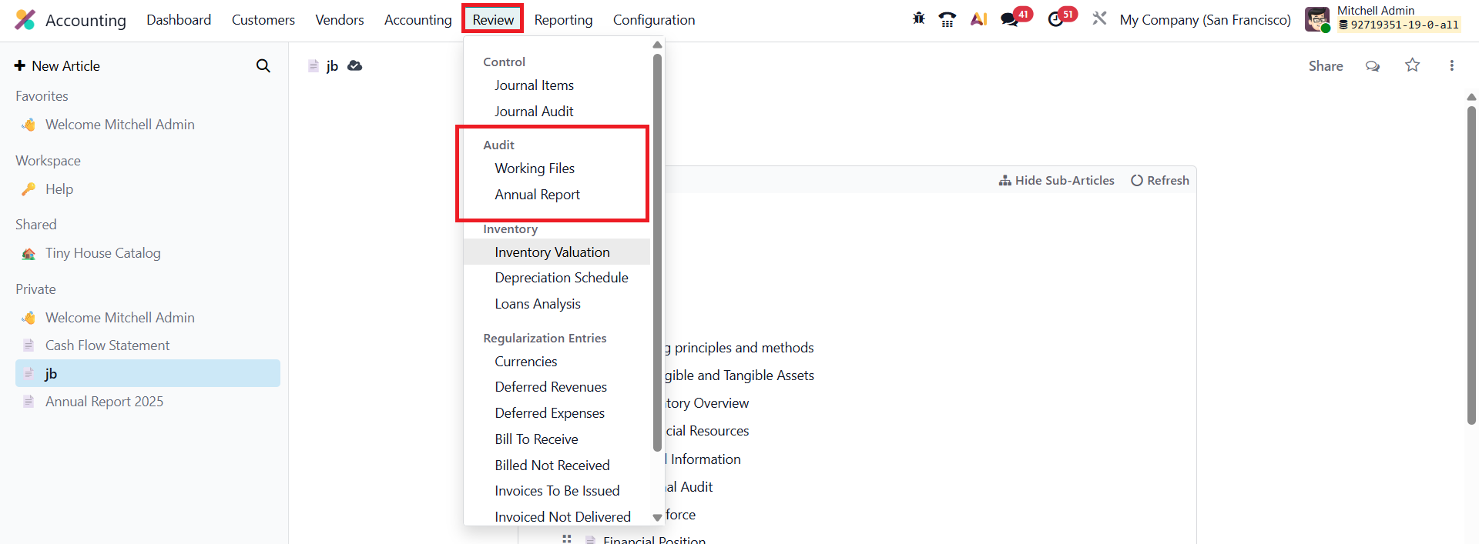Viewport: 1479px width, 544px height.
Task: Click the New Article button
Action: [x=58, y=66]
